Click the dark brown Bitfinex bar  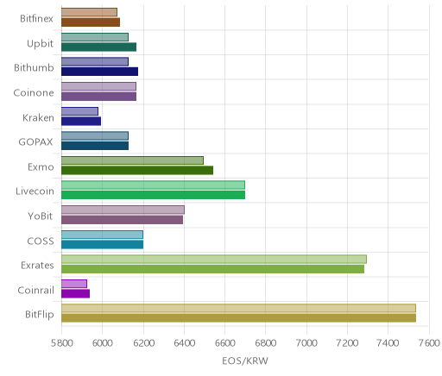click(x=91, y=22)
